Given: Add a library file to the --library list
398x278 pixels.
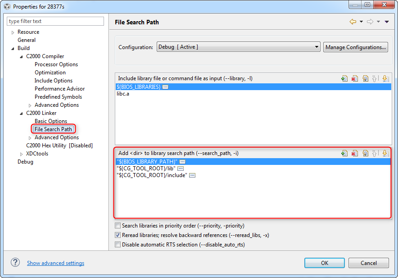Looking at the screenshot, I should [344, 78].
